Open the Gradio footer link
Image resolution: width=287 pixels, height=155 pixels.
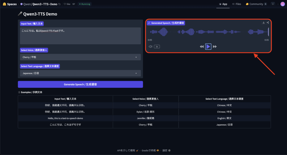tap(150, 151)
